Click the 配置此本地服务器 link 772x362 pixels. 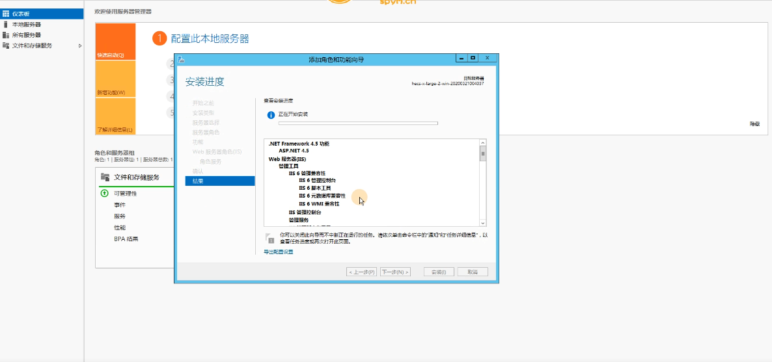[x=210, y=39]
